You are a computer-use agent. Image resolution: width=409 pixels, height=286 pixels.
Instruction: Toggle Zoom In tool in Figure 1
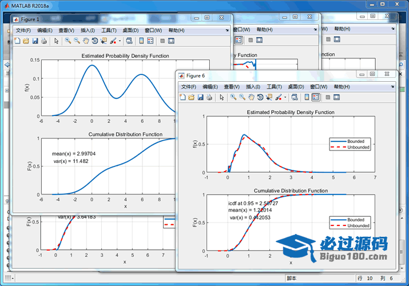68,41
